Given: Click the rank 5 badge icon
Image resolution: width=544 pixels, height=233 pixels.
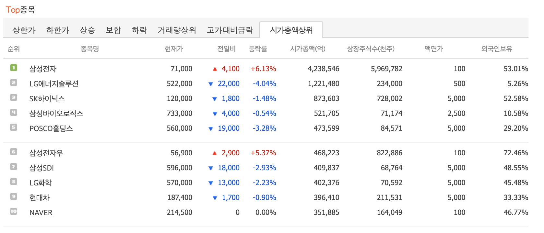Looking at the screenshot, I should pyautogui.click(x=14, y=127).
